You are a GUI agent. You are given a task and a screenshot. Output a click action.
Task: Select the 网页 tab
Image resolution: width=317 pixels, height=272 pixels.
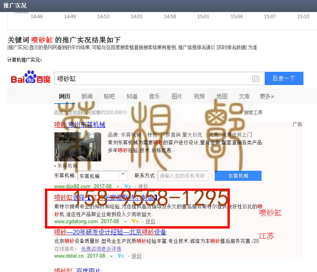click(x=64, y=96)
